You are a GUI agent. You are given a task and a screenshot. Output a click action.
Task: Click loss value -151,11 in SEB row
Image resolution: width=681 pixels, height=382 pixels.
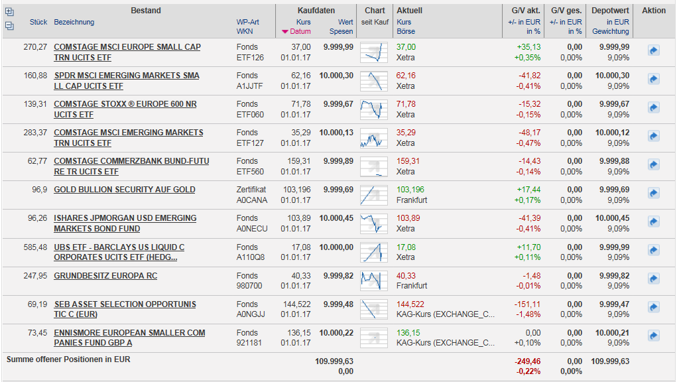(x=528, y=304)
